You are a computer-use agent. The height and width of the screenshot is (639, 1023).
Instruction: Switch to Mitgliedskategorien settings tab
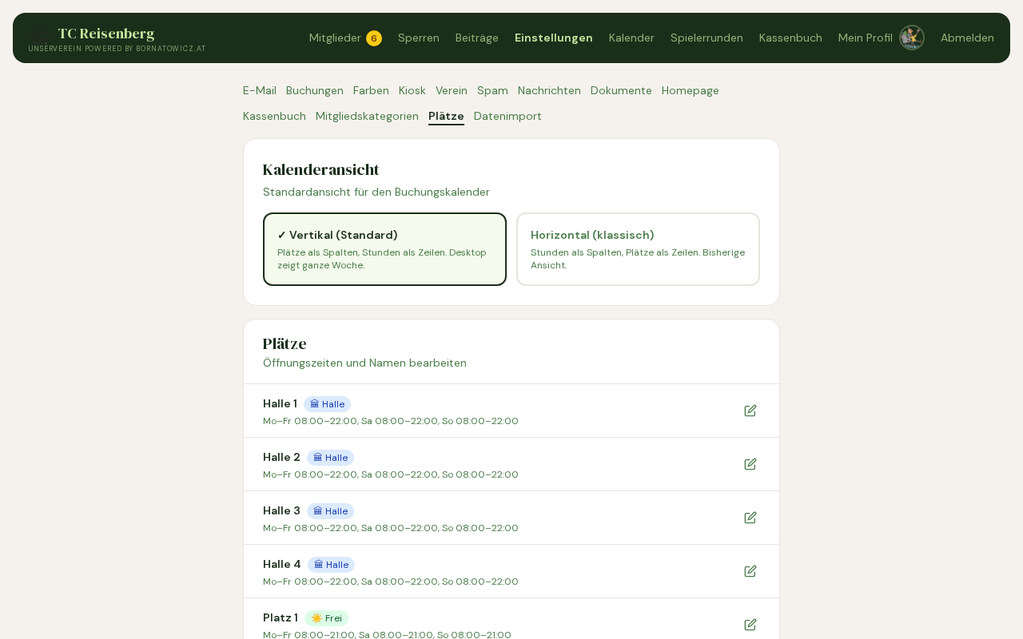(x=367, y=116)
